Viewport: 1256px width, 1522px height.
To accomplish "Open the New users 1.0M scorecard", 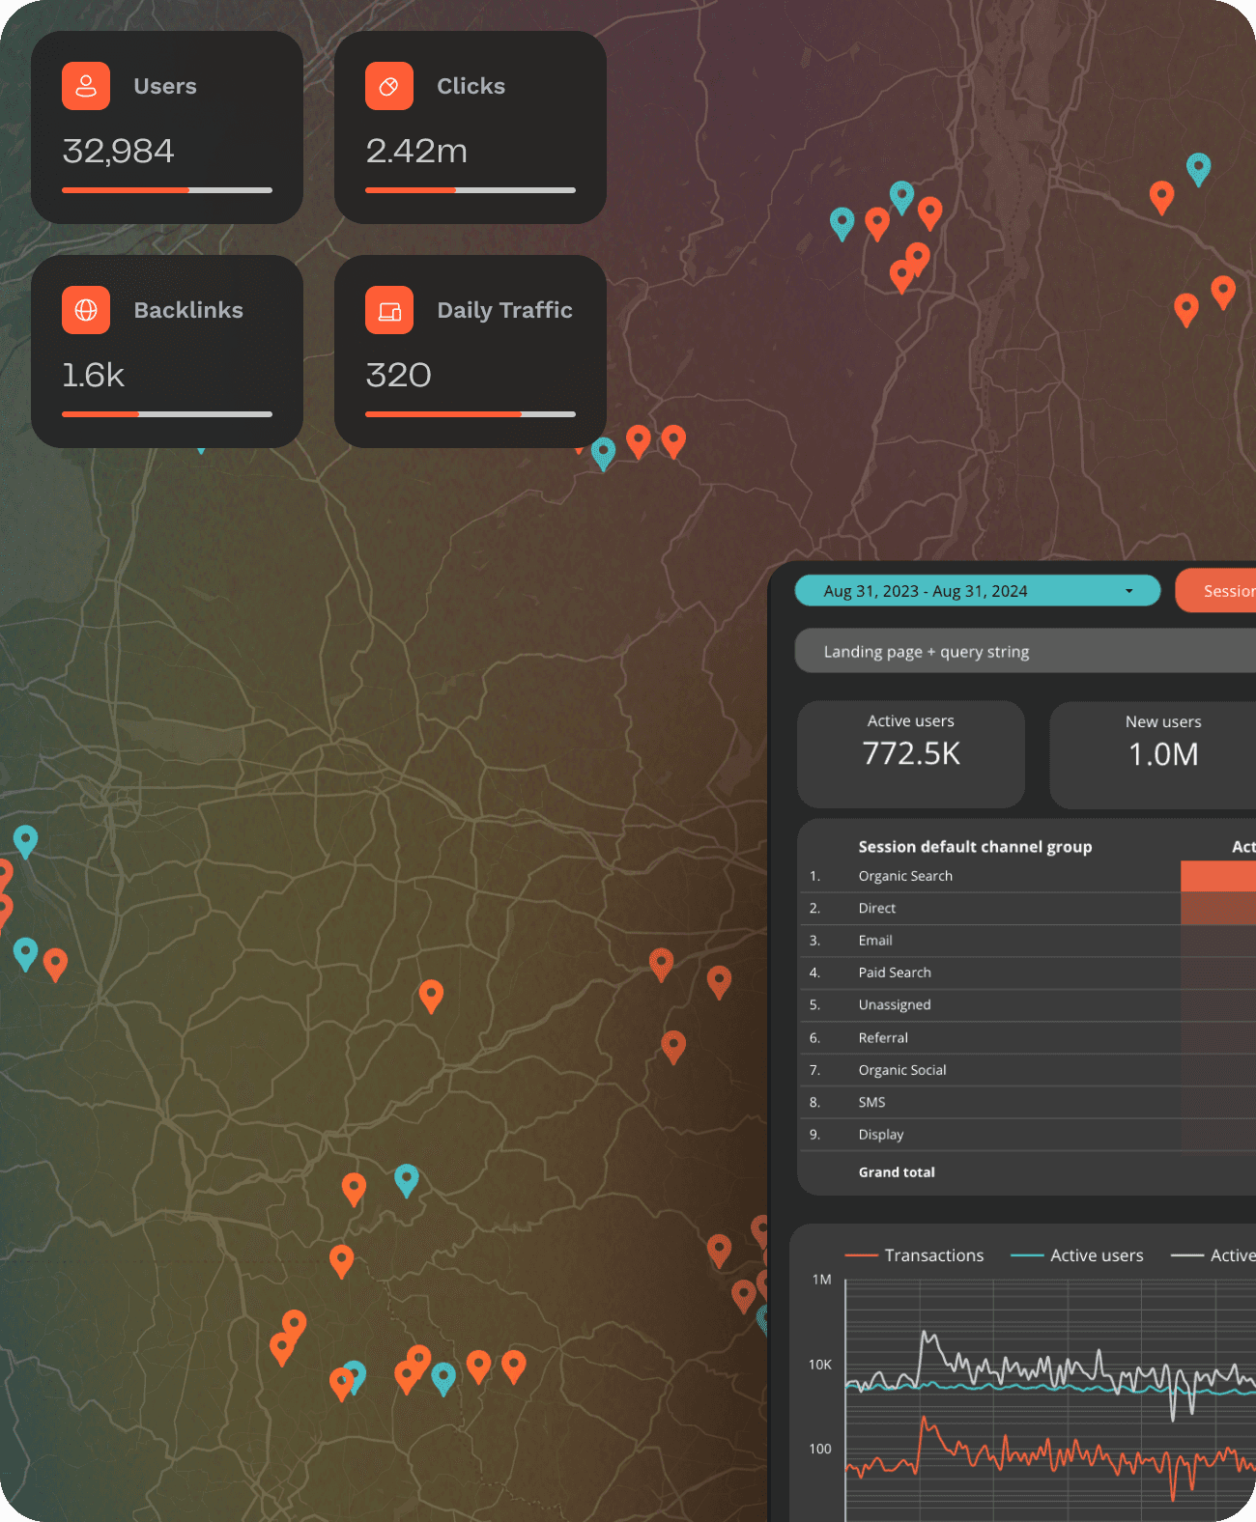I will (1153, 754).
